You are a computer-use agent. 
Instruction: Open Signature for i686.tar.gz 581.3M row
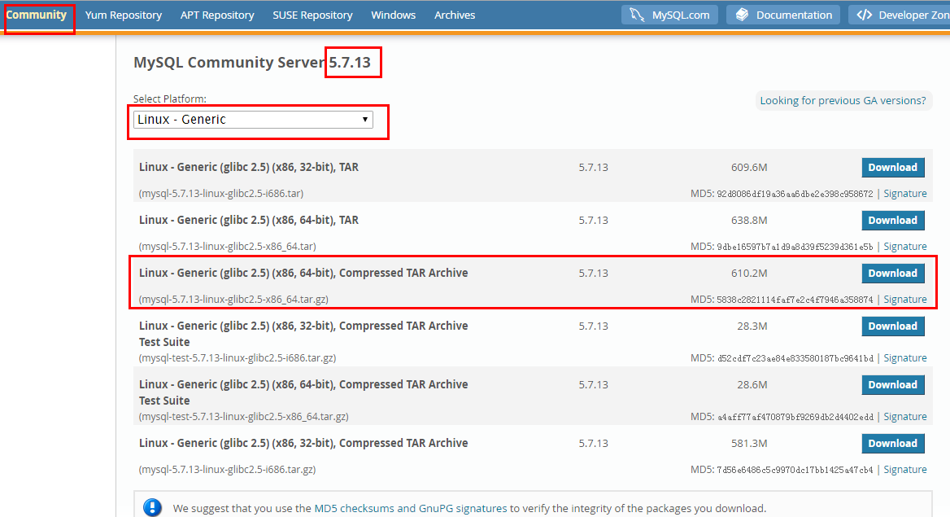[x=905, y=470]
